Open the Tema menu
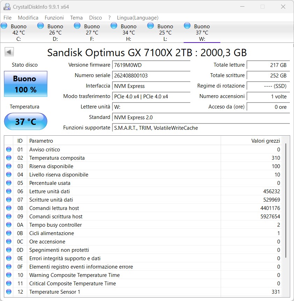The image size is (294, 301). tap(76, 18)
